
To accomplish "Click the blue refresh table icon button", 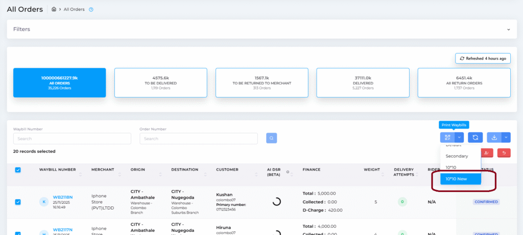I will 475,137.
